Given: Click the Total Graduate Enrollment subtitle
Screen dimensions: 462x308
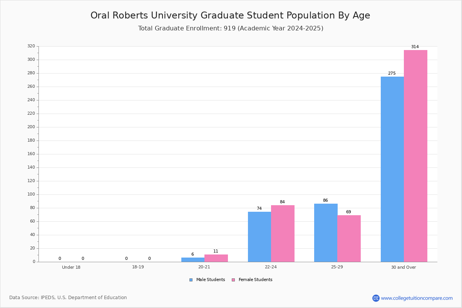Looking at the screenshot, I should pyautogui.click(x=231, y=28).
